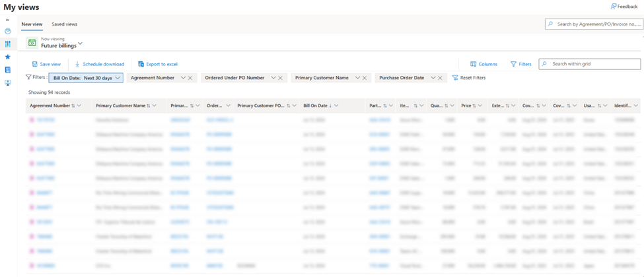Sort by the Agreement Number column icon
This screenshot has height=277, width=644.
73,106
